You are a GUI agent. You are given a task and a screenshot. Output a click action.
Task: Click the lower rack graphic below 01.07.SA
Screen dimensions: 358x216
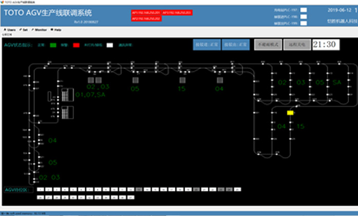pyautogui.click(x=68, y=112)
